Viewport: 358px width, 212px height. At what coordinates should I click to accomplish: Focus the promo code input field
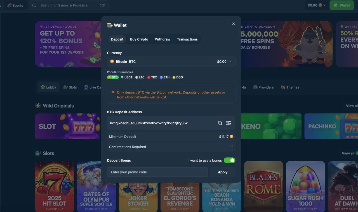tap(157, 172)
